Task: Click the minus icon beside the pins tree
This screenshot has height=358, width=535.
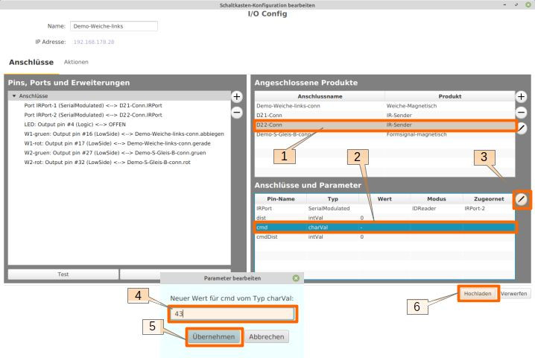Action: 238,113
